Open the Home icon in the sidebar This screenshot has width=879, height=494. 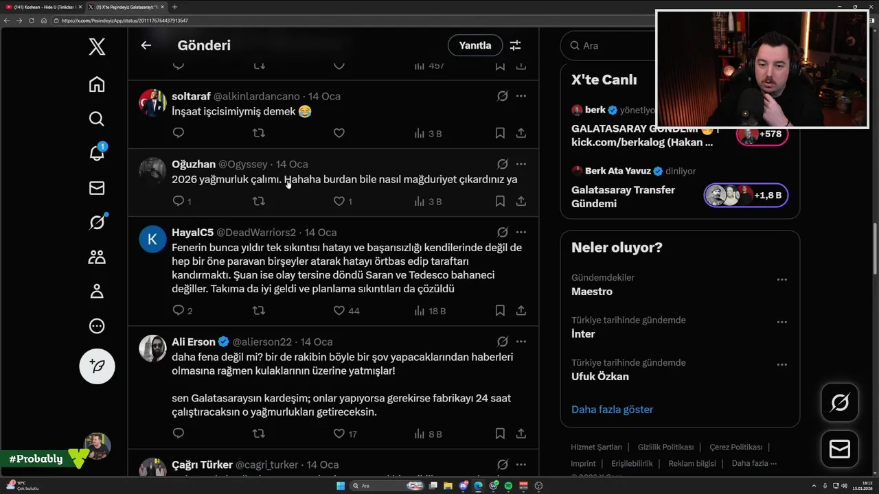(x=97, y=84)
